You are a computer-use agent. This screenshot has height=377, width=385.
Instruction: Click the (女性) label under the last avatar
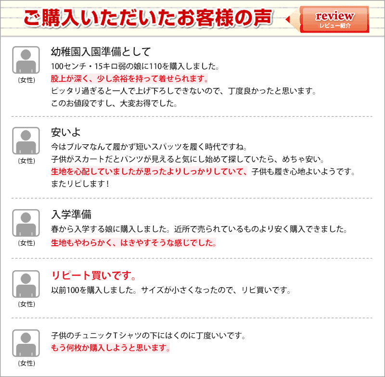coord(26,363)
